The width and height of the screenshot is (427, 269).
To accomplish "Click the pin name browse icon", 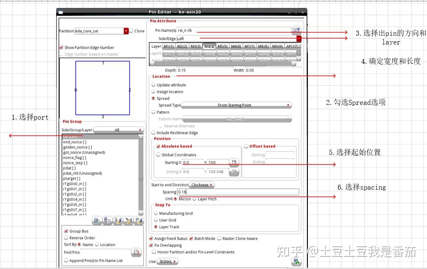I will tap(297, 31).
